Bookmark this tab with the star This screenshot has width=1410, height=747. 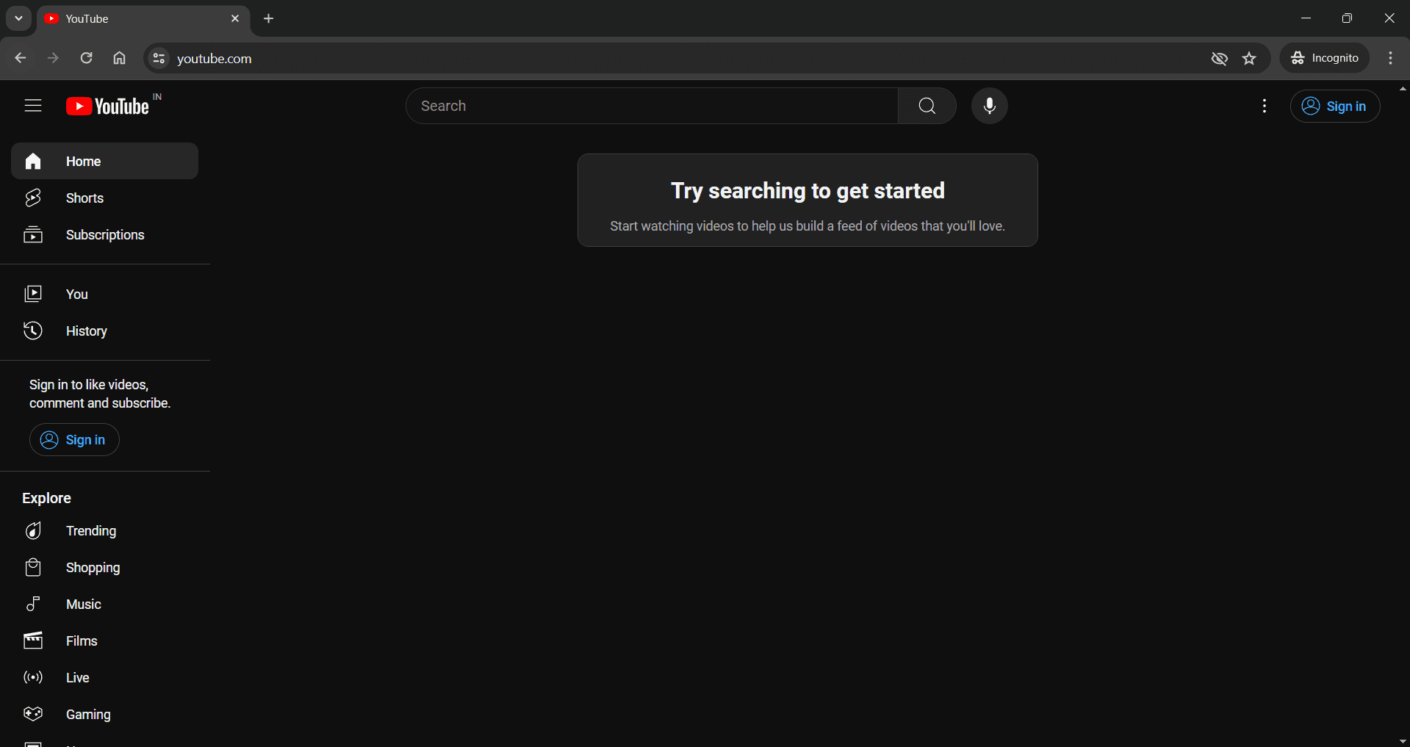coord(1249,58)
